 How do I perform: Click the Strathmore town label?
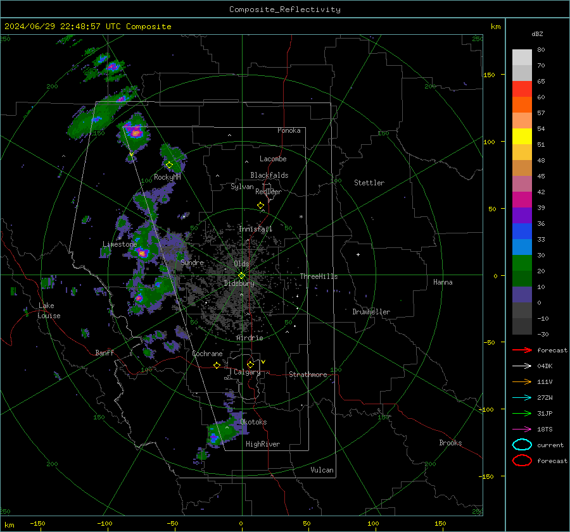click(x=308, y=374)
